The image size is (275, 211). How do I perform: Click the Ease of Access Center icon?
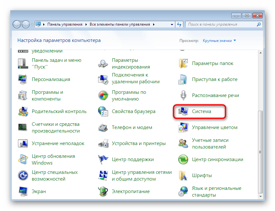click(x=23, y=175)
